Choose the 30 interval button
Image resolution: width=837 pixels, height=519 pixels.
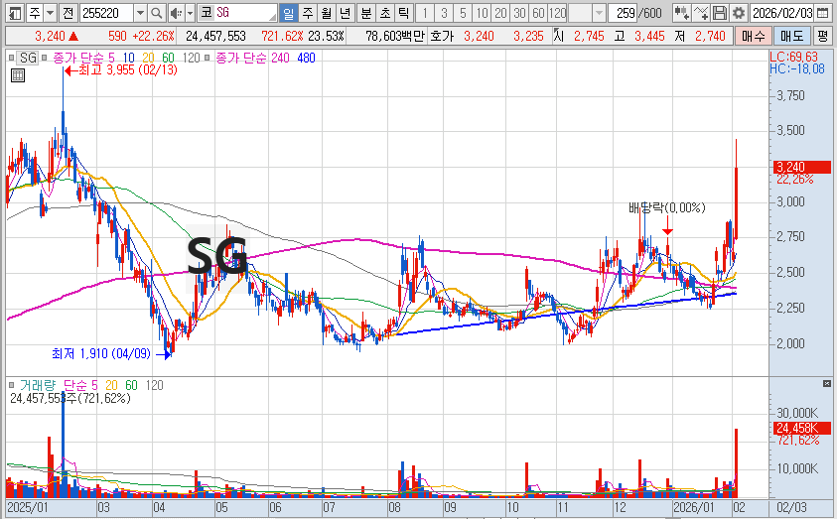coord(520,13)
